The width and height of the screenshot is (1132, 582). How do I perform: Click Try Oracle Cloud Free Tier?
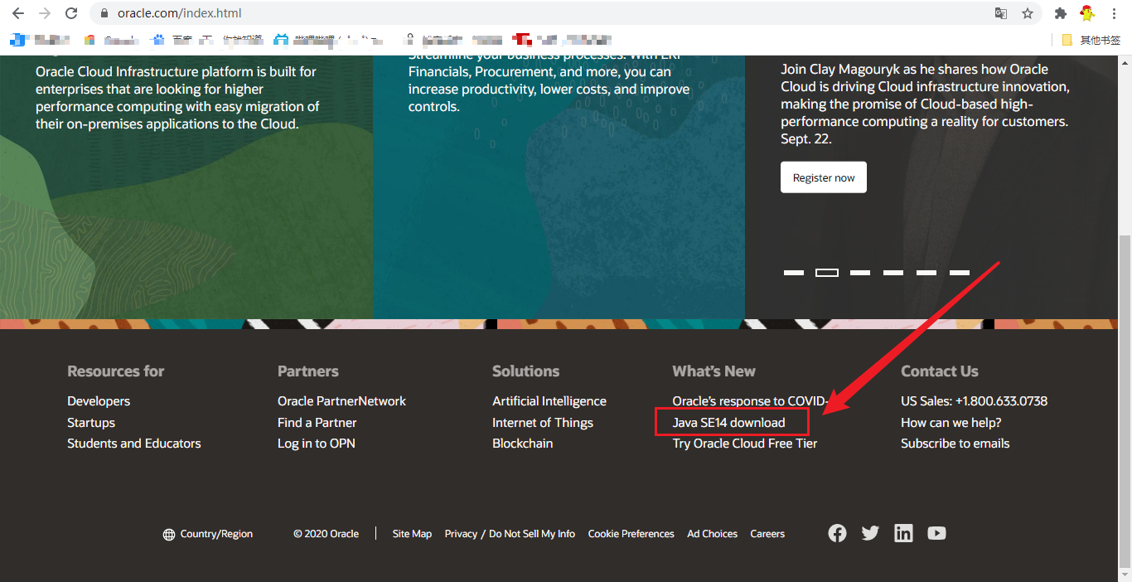[x=745, y=444]
